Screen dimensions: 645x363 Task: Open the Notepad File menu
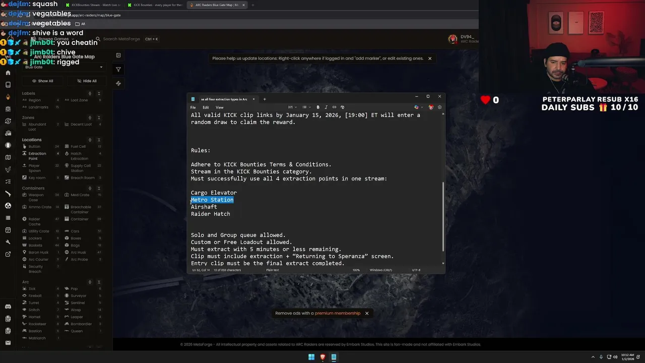coord(193,107)
